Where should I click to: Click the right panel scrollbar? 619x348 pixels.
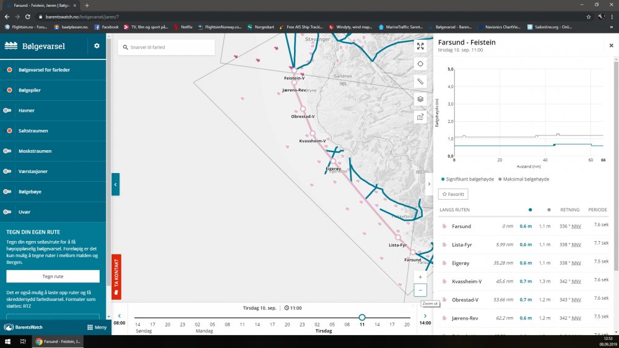tap(616, 166)
